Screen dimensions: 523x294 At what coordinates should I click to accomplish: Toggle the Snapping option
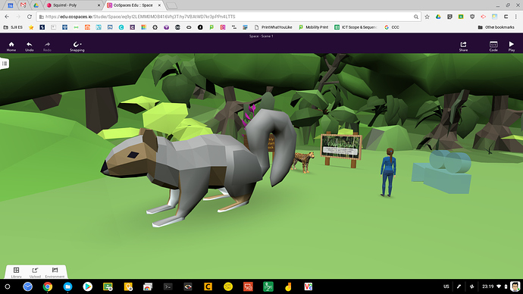77,46
